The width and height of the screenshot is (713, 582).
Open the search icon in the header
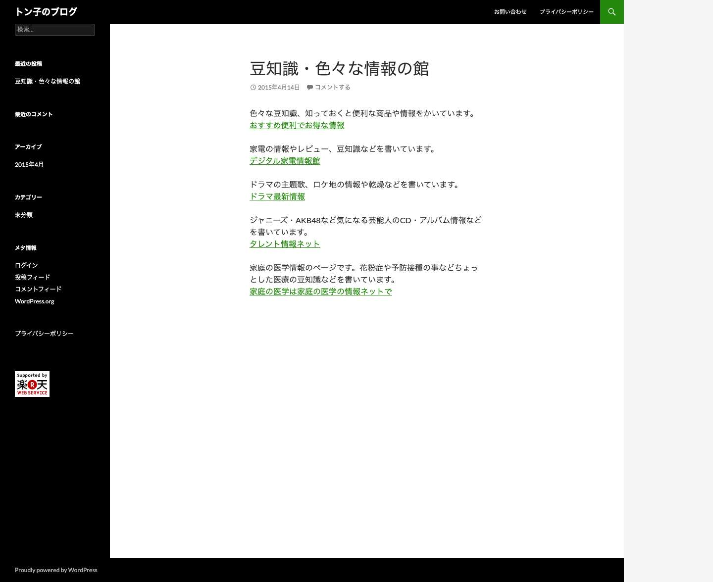[x=611, y=11]
